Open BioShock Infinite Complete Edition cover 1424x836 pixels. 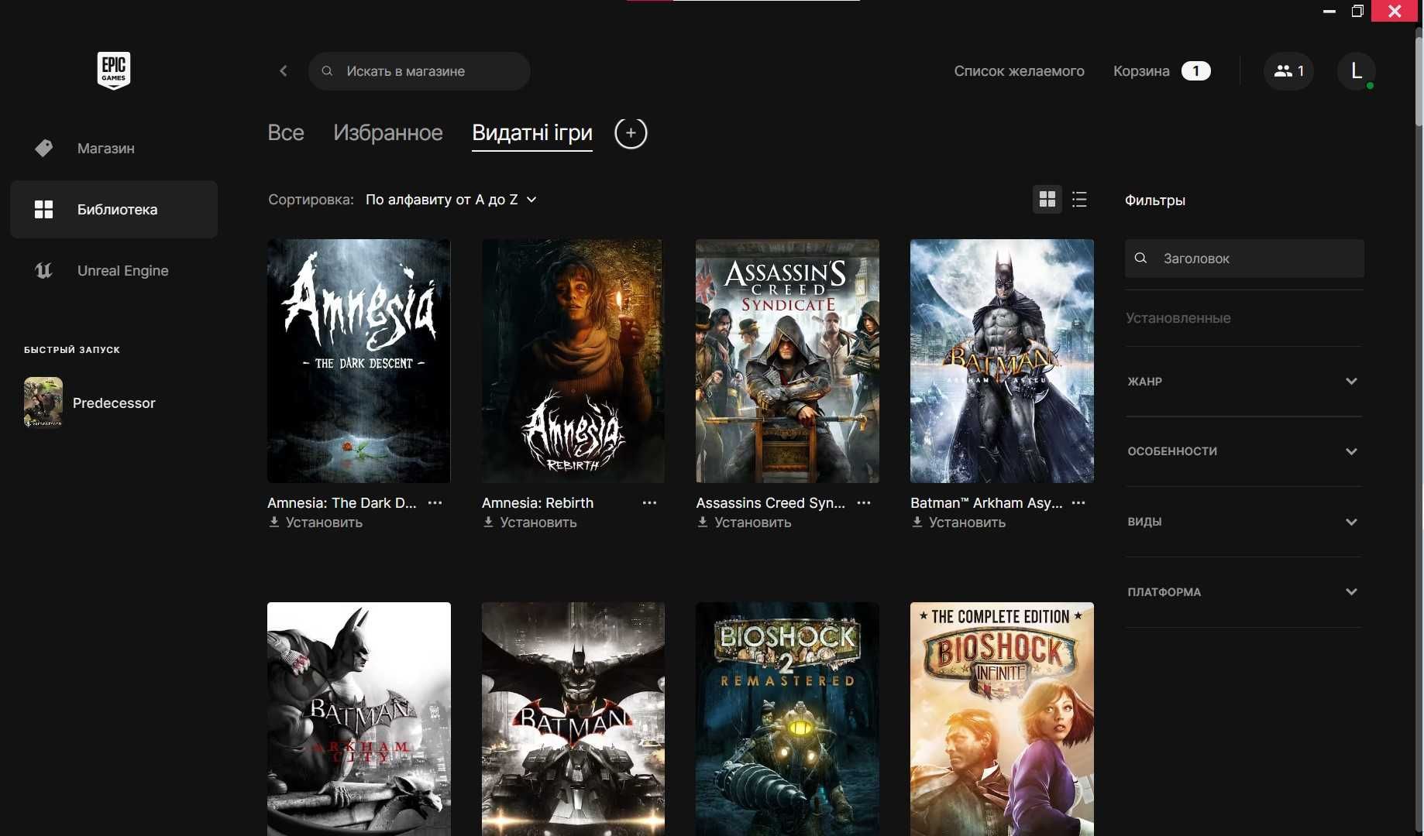1002,719
